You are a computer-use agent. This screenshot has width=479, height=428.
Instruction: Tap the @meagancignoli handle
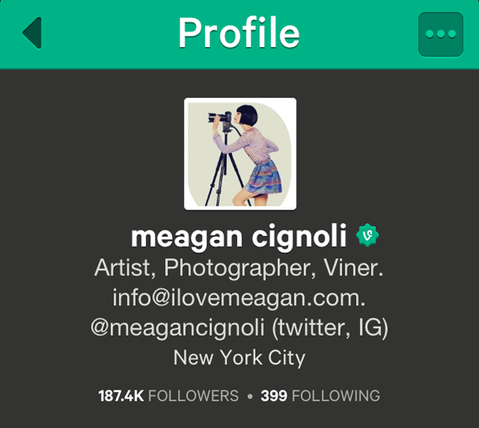(177, 328)
